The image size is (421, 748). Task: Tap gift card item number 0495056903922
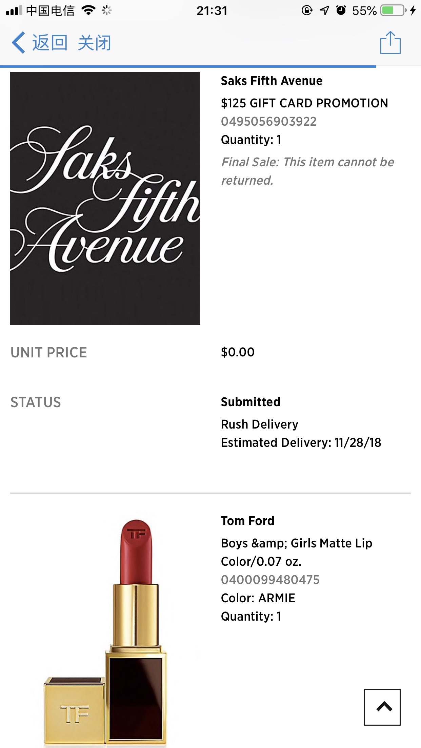(x=268, y=122)
